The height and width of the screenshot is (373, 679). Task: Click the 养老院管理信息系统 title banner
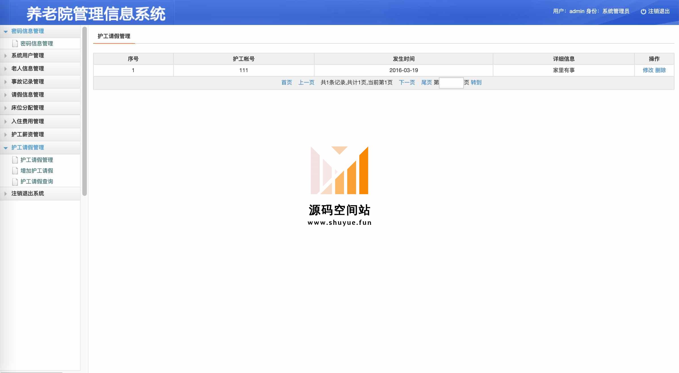click(x=96, y=14)
